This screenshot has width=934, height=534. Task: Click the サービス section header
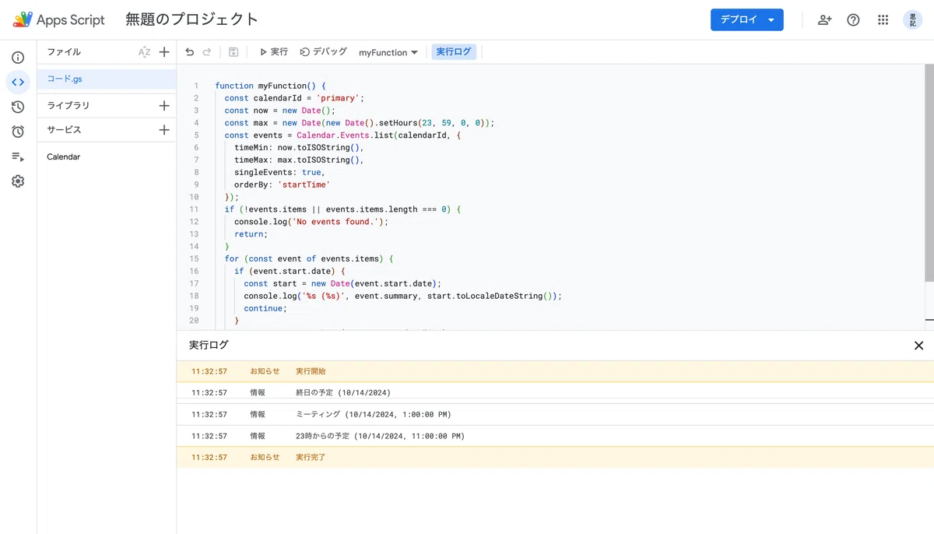[64, 130]
